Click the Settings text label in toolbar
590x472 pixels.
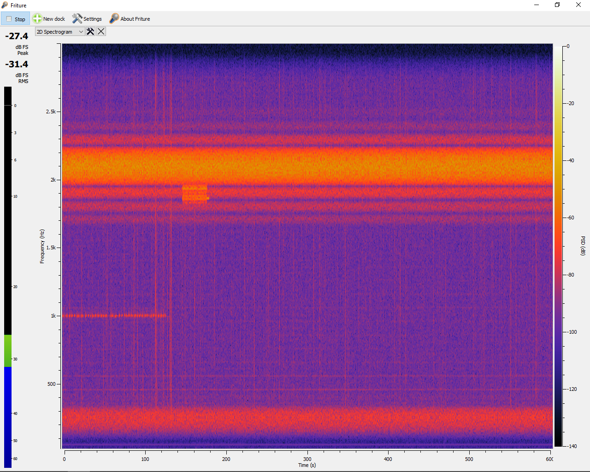[92, 19]
